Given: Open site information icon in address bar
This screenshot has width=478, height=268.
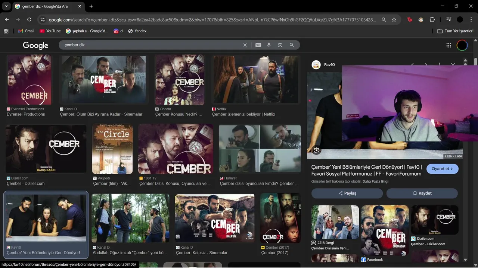Looking at the screenshot, I should pyautogui.click(x=43, y=20).
